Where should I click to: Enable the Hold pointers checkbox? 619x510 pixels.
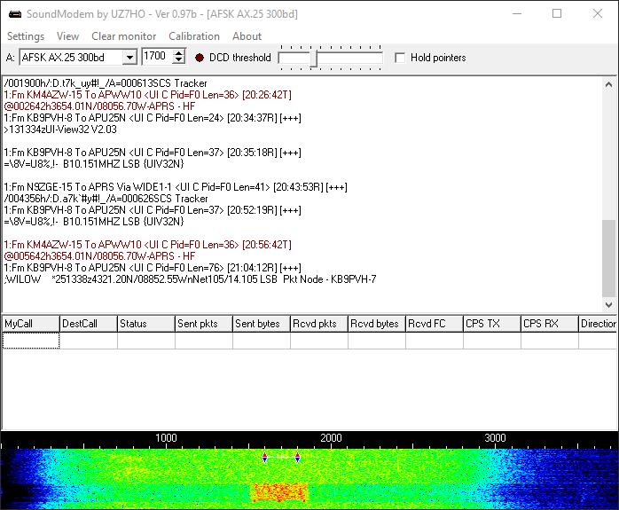coord(400,58)
